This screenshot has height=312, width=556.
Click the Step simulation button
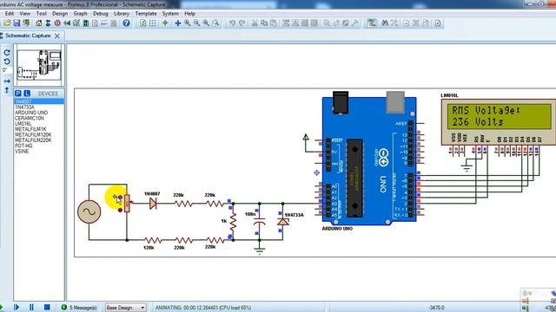click(17, 307)
